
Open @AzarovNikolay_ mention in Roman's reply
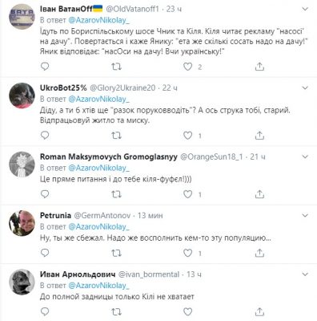pos(98,168)
